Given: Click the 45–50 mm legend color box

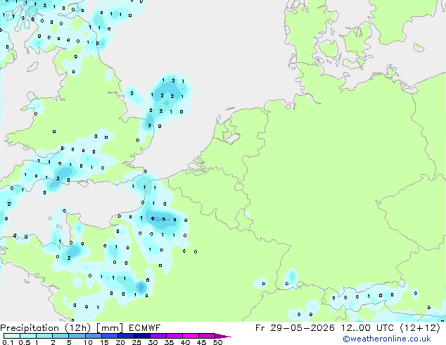Looking at the screenshot, I should pos(206,336).
